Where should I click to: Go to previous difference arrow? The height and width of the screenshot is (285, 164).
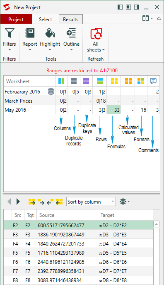[x=9, y=201]
